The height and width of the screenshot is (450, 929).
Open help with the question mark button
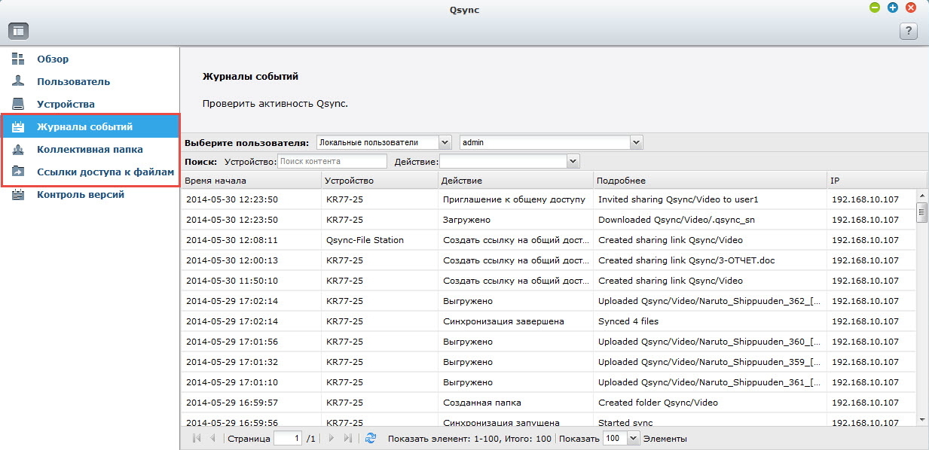908,31
